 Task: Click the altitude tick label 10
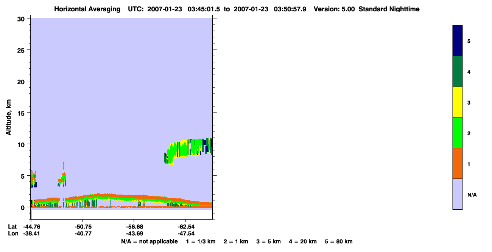point(22,144)
